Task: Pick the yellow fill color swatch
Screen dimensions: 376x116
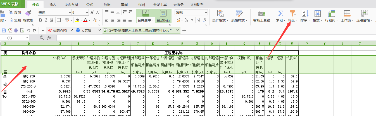Action: tap(77, 20)
